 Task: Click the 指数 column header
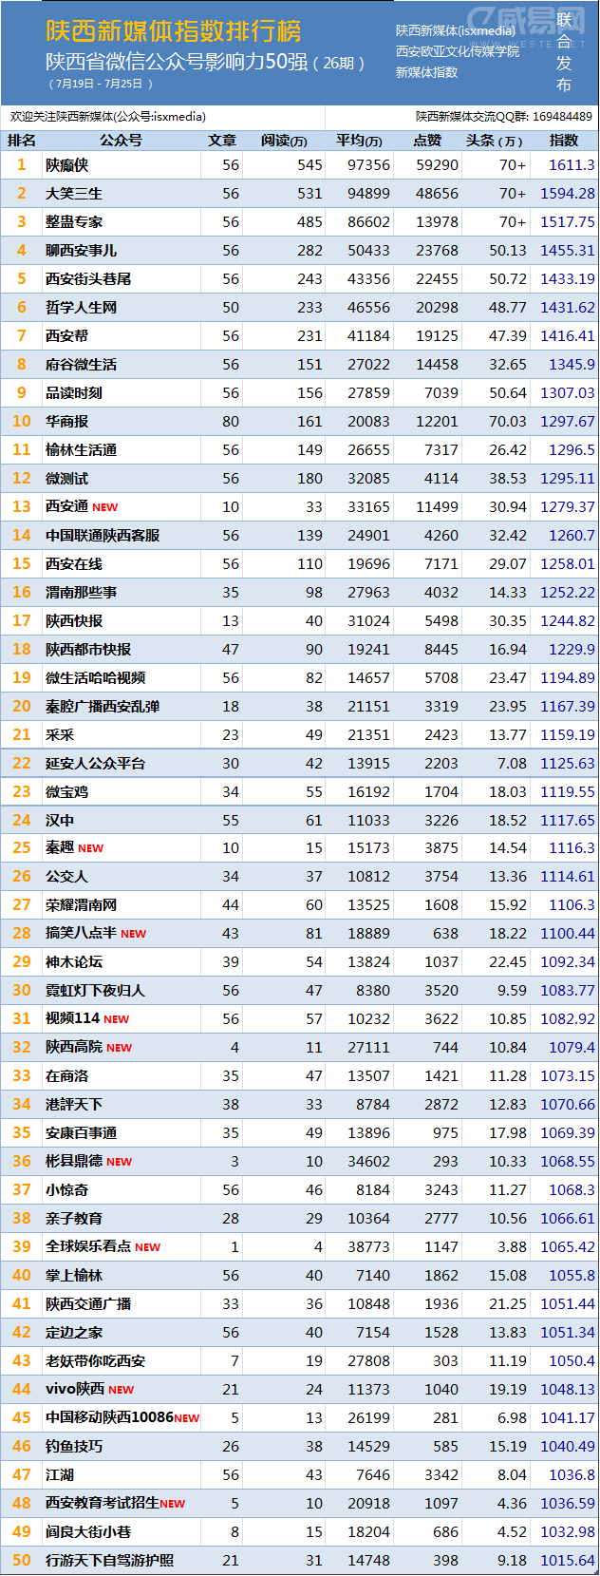tap(564, 141)
